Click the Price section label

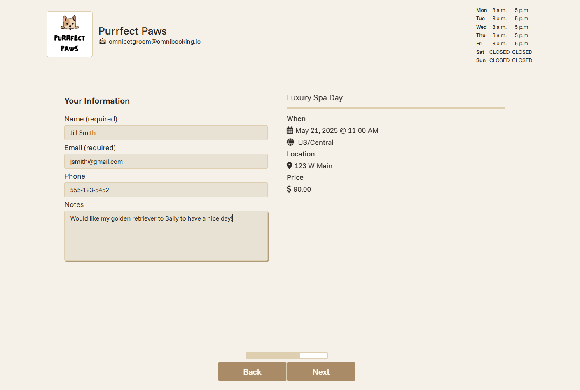point(295,177)
